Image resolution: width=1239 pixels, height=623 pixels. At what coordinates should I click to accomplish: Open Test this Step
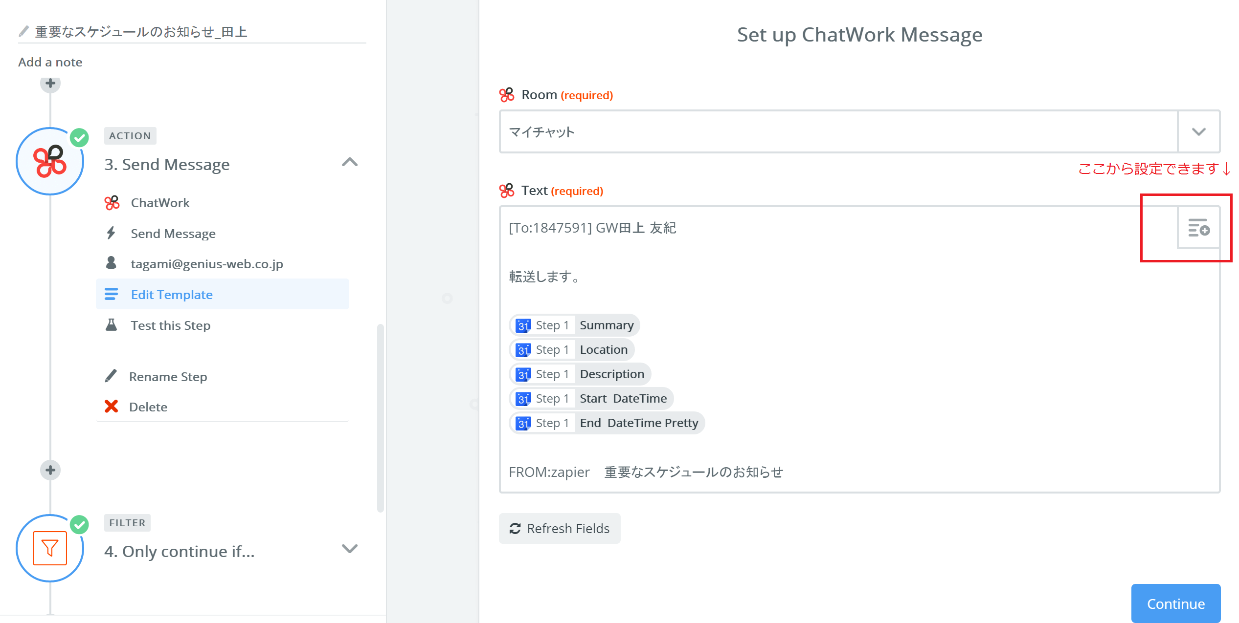point(223,325)
